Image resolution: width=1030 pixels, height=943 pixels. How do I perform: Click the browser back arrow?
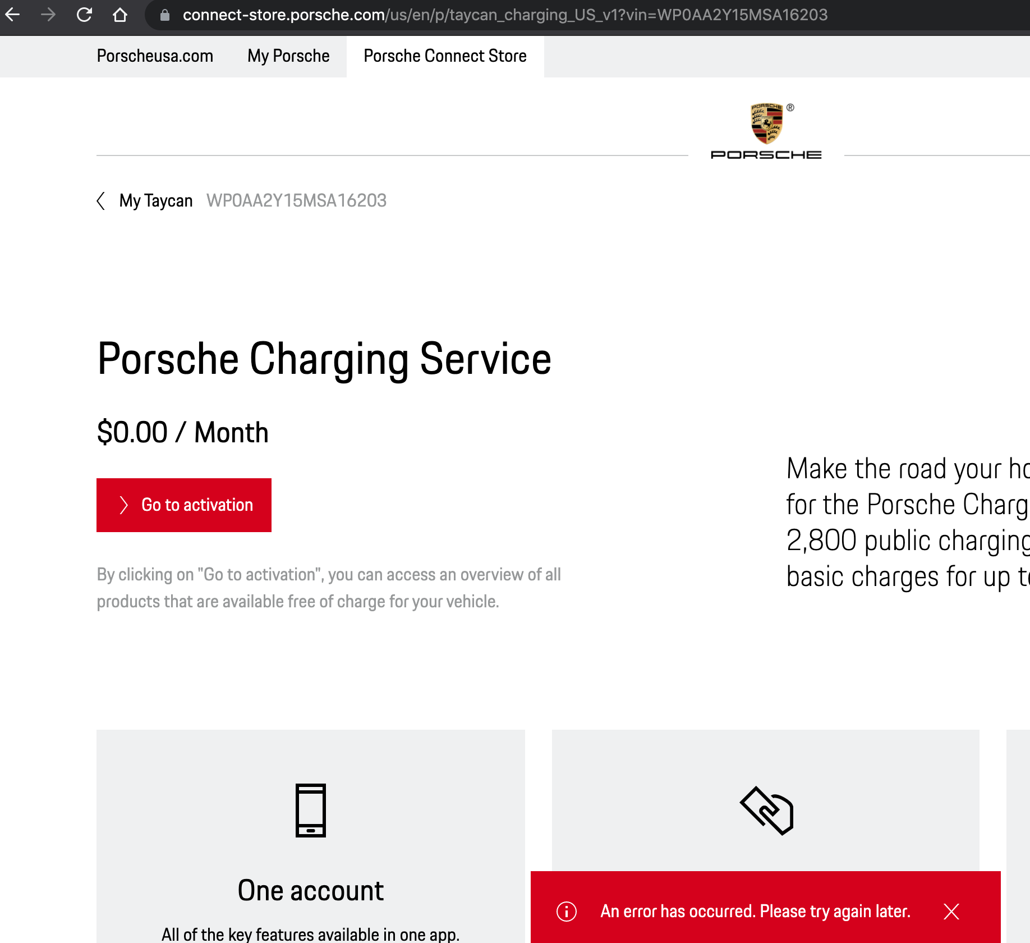13,15
